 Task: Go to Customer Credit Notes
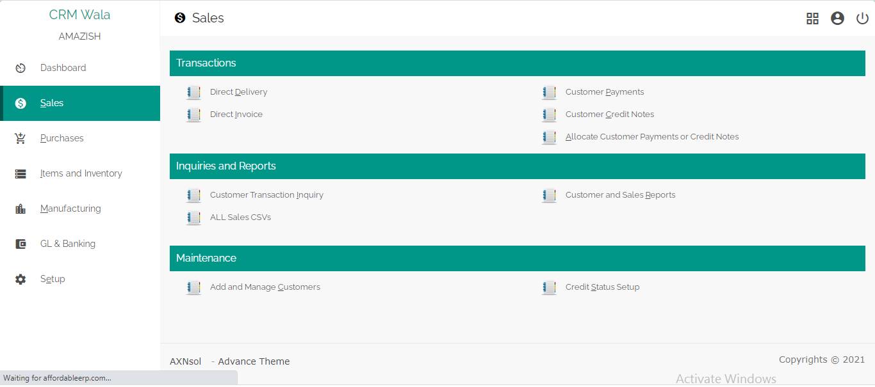pyautogui.click(x=609, y=115)
